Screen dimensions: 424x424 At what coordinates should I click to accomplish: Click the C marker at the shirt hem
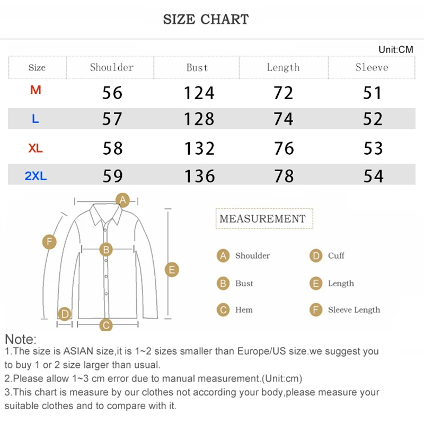(x=106, y=325)
